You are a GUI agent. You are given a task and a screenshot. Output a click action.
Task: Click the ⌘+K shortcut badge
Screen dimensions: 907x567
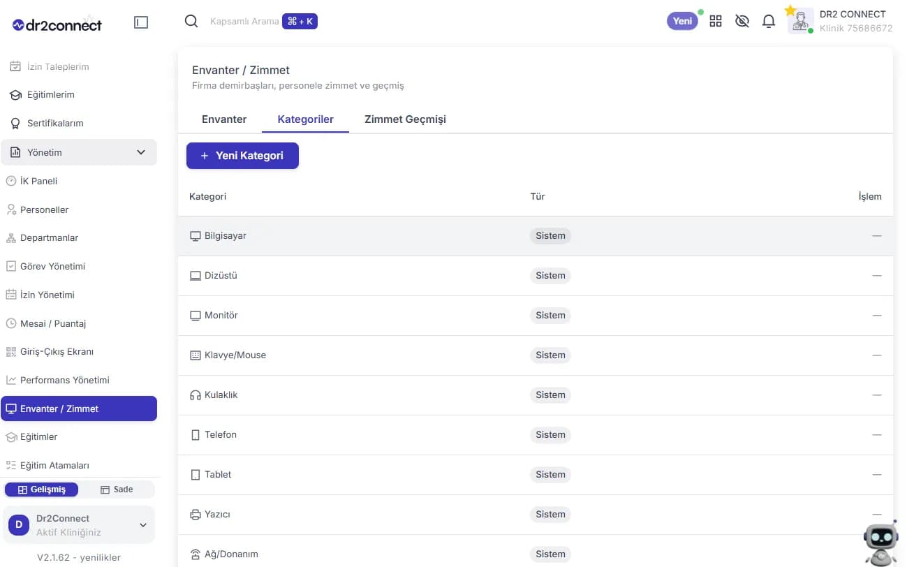coord(300,22)
